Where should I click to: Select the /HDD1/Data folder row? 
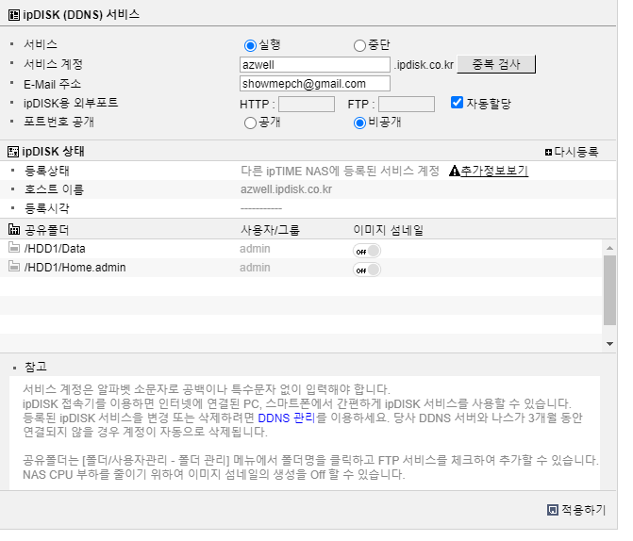301,249
